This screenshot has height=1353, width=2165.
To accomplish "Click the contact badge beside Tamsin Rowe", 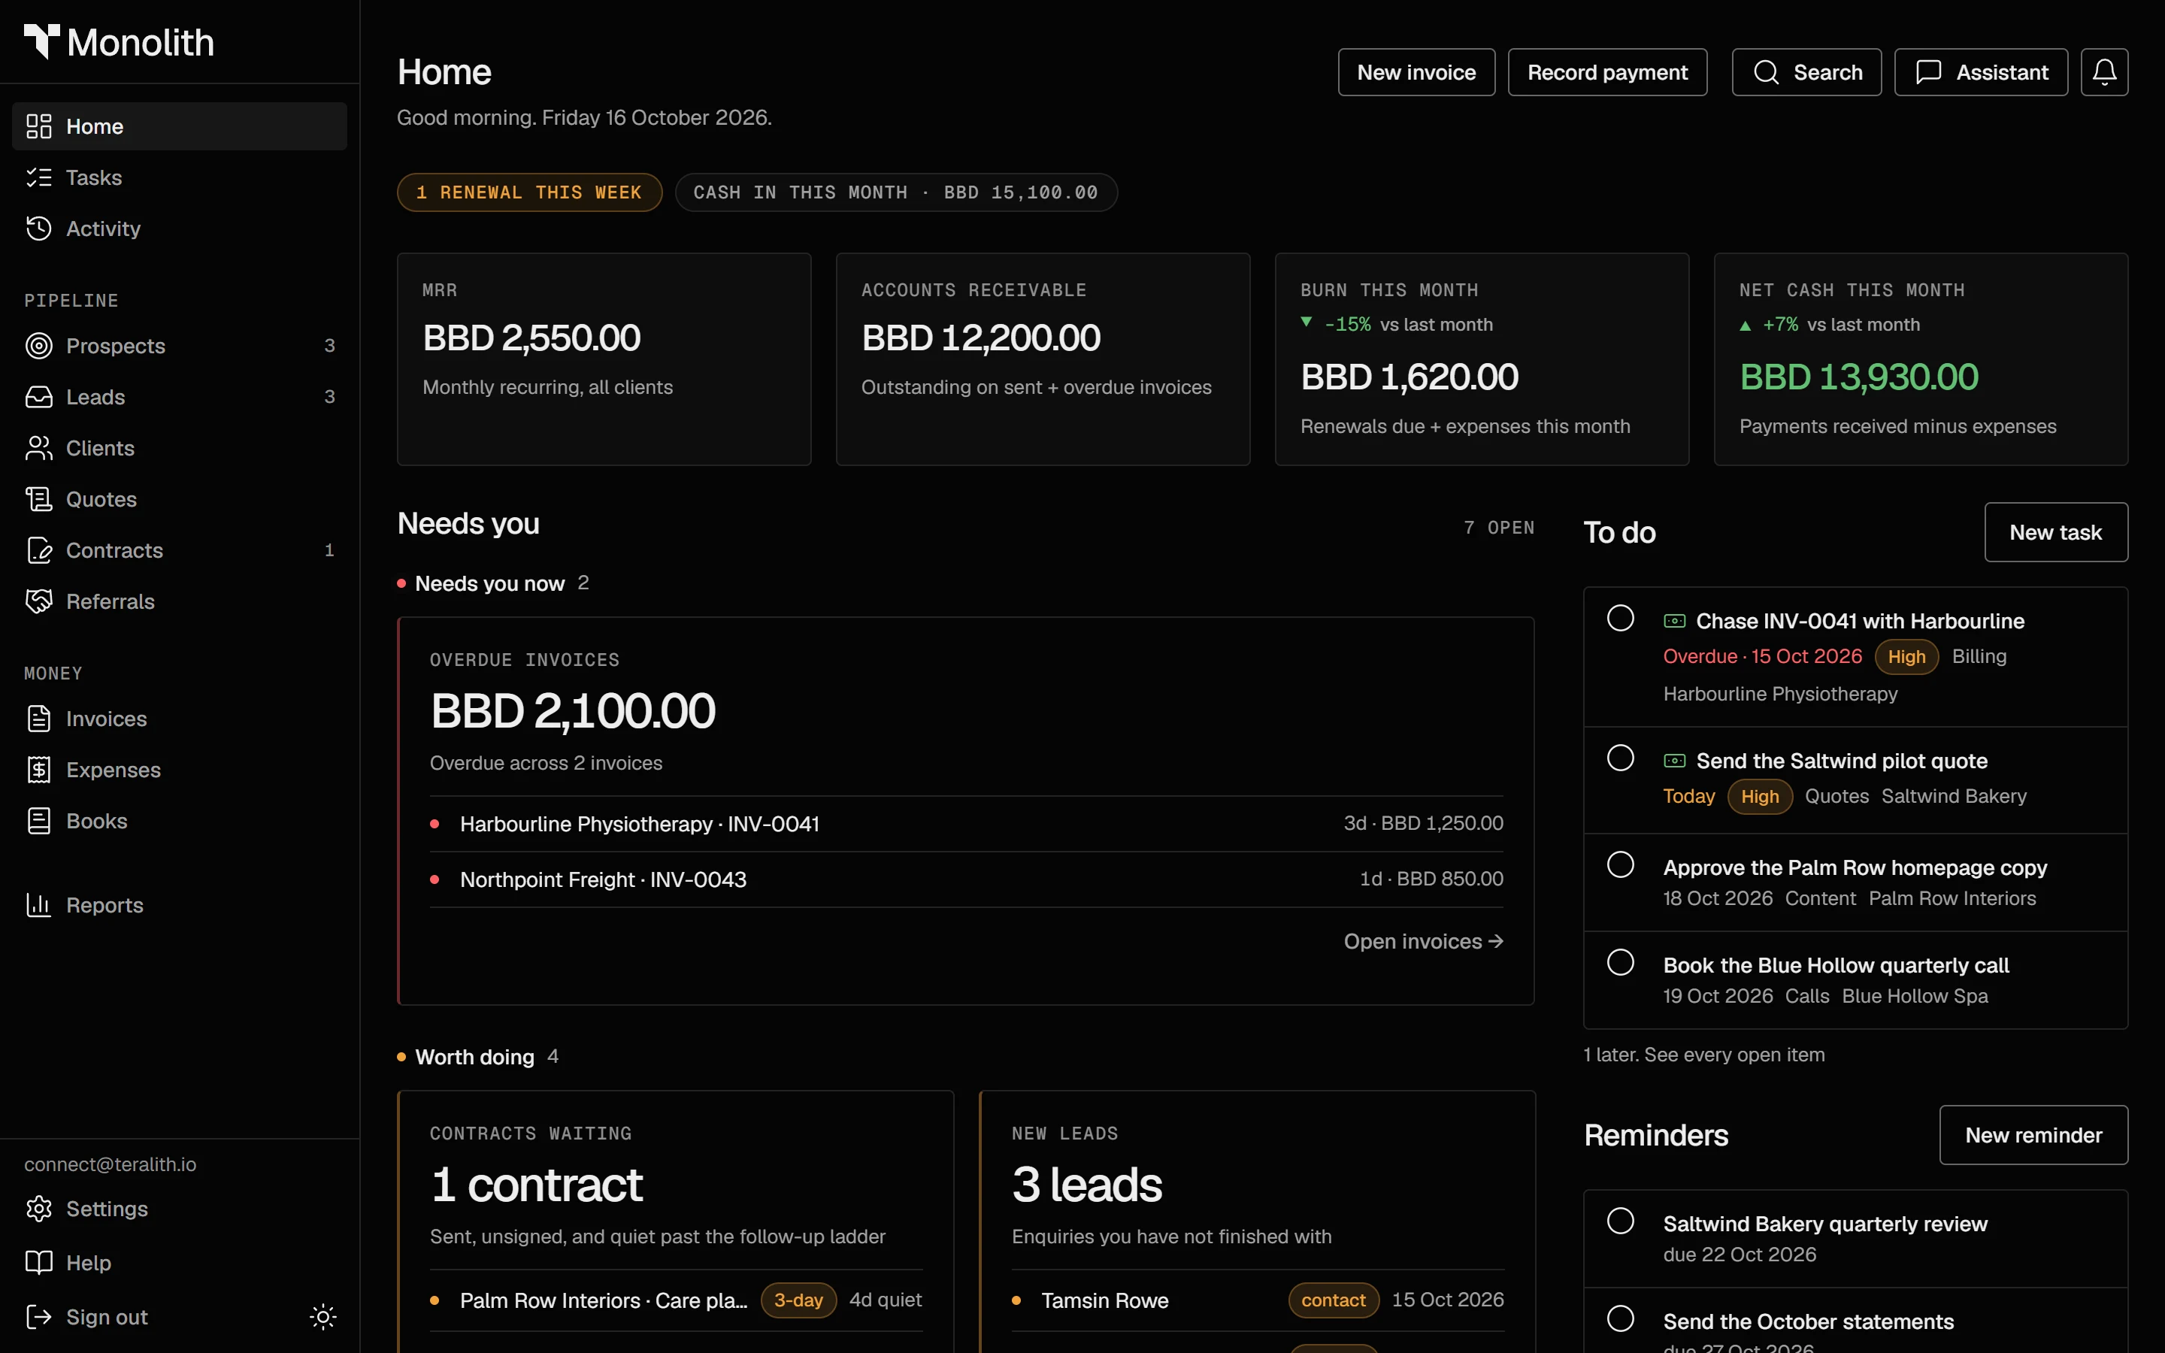I will tap(1333, 1300).
